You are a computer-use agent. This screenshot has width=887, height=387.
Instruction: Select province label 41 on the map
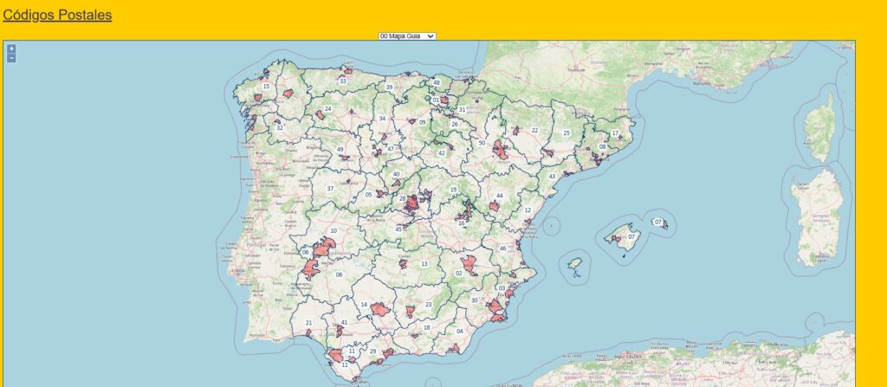pos(345,322)
